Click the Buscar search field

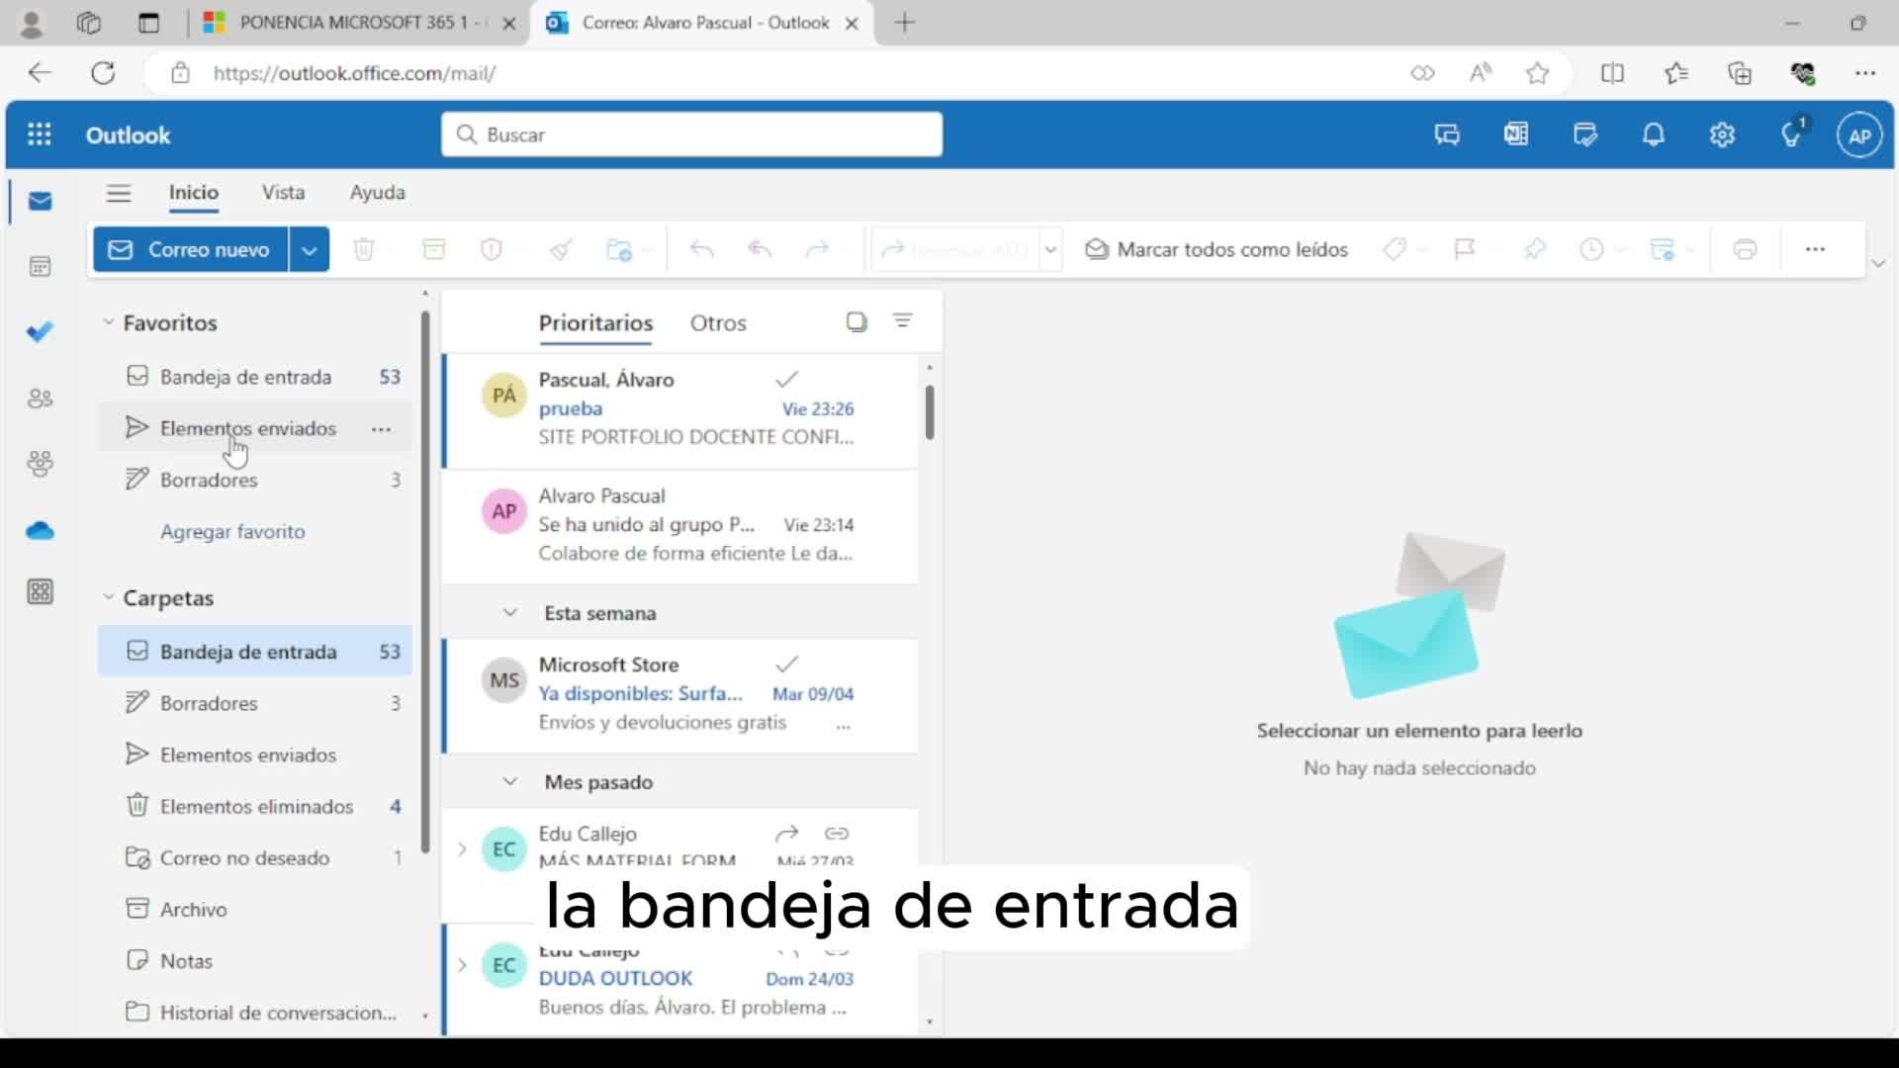tap(692, 135)
